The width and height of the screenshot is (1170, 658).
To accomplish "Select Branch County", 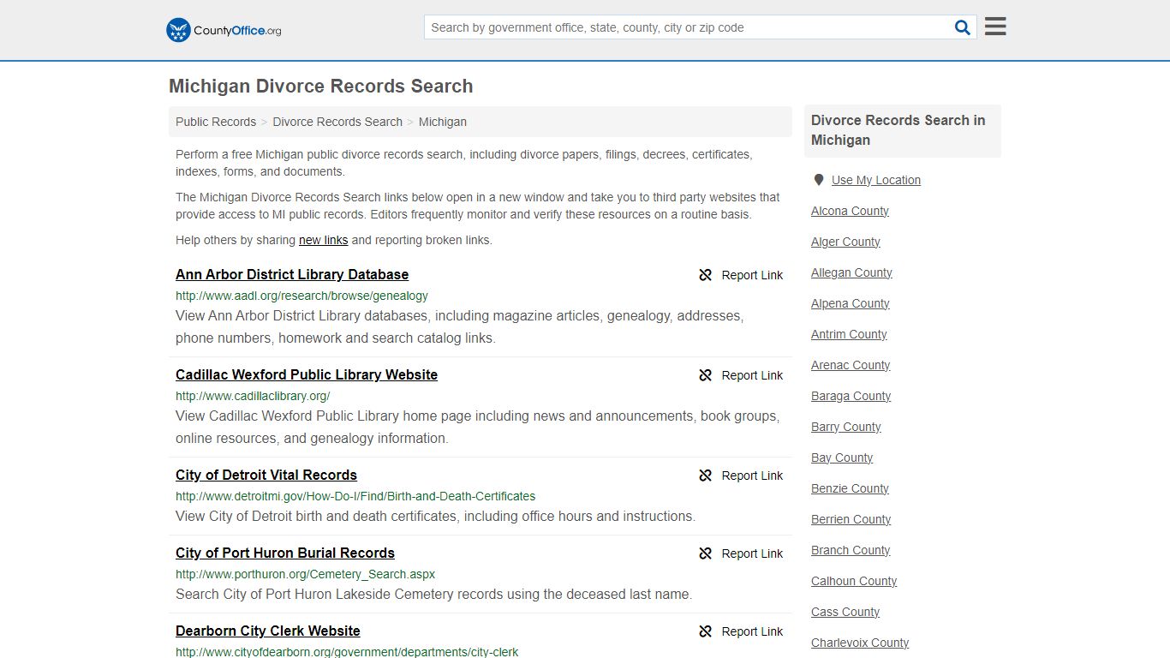I will pos(851,550).
